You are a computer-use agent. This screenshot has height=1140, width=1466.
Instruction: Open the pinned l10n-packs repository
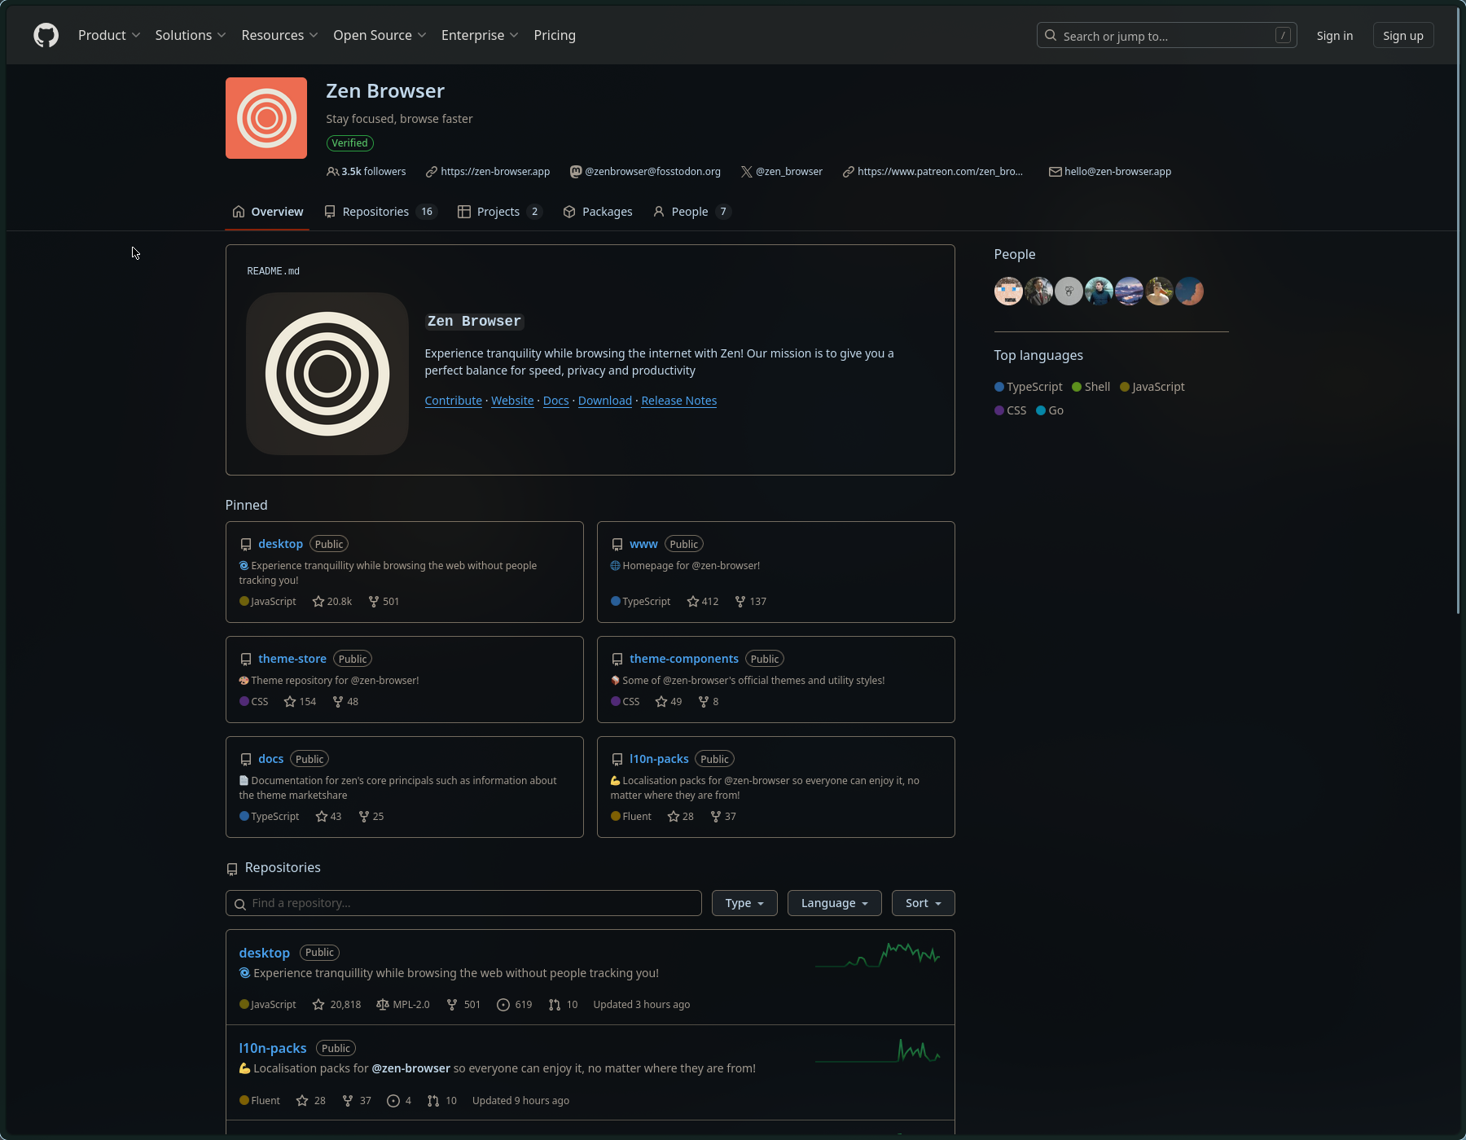pyautogui.click(x=659, y=759)
